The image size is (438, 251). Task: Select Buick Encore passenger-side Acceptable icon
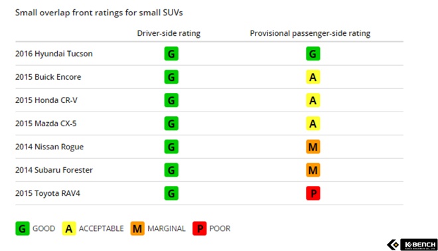point(313,77)
